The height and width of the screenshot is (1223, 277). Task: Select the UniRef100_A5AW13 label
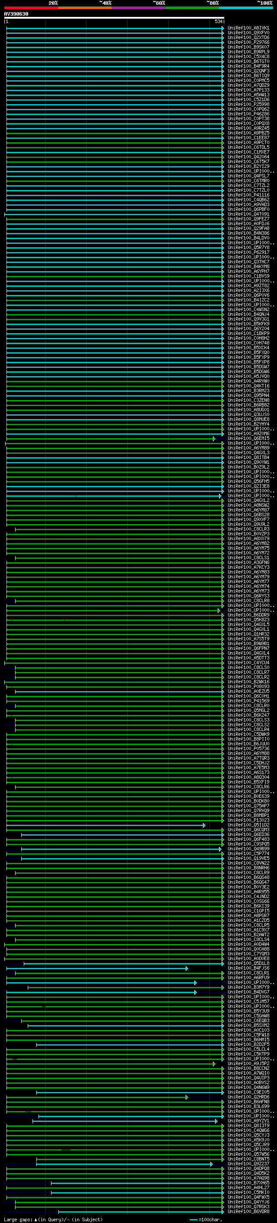point(248,95)
